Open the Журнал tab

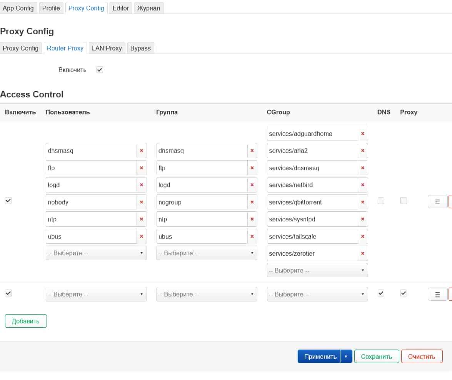click(148, 8)
